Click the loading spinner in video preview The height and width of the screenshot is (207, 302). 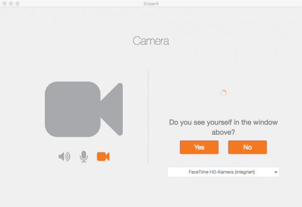click(223, 93)
